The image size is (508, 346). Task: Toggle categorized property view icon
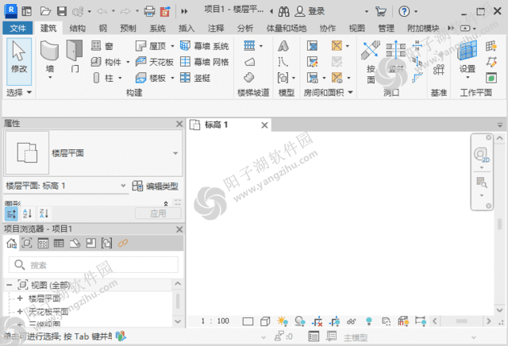pyautogui.click(x=11, y=213)
